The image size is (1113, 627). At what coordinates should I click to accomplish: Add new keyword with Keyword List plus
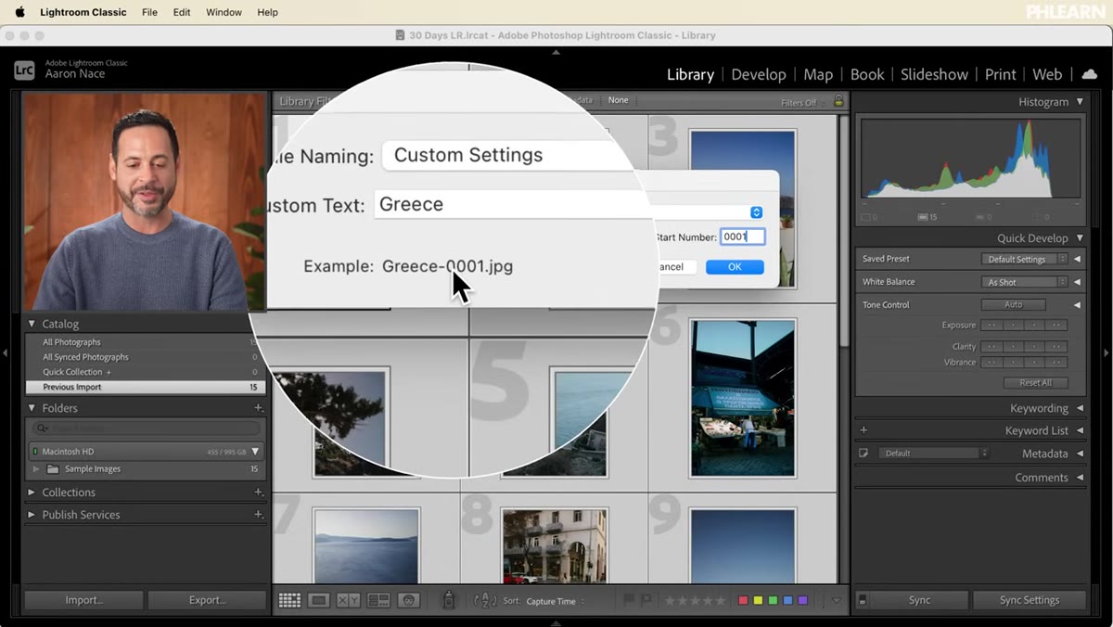(864, 430)
